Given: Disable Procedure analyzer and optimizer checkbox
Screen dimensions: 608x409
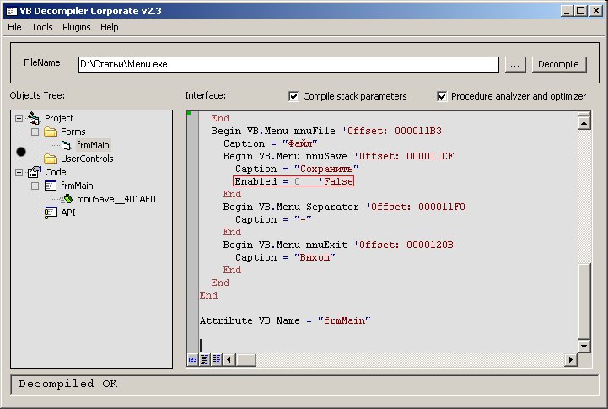Looking at the screenshot, I should (442, 96).
